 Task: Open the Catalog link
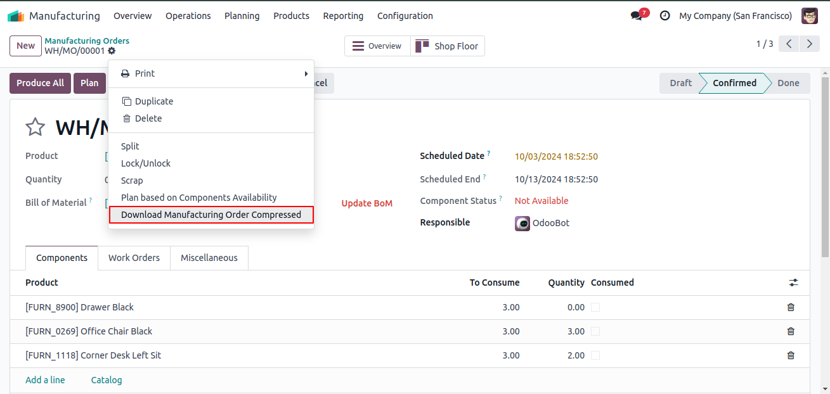click(107, 380)
